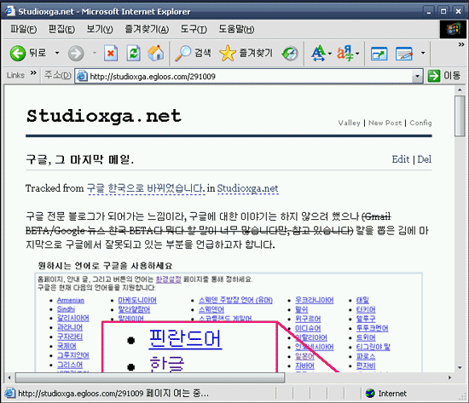Screen dimensions: 469x403
Task: Click the Internet zone globe in status bar
Action: tap(370, 393)
